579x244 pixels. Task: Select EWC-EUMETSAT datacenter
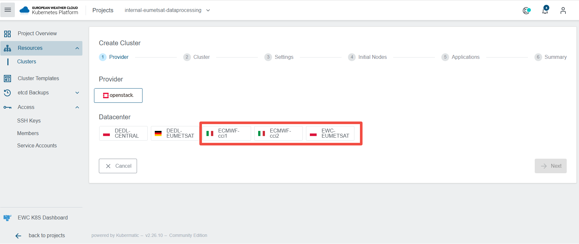pos(330,133)
